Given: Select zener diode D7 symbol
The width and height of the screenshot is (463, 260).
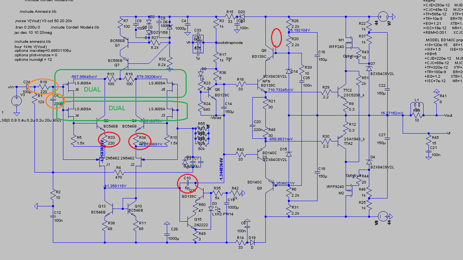Looking at the screenshot, I should click(x=369, y=68).
